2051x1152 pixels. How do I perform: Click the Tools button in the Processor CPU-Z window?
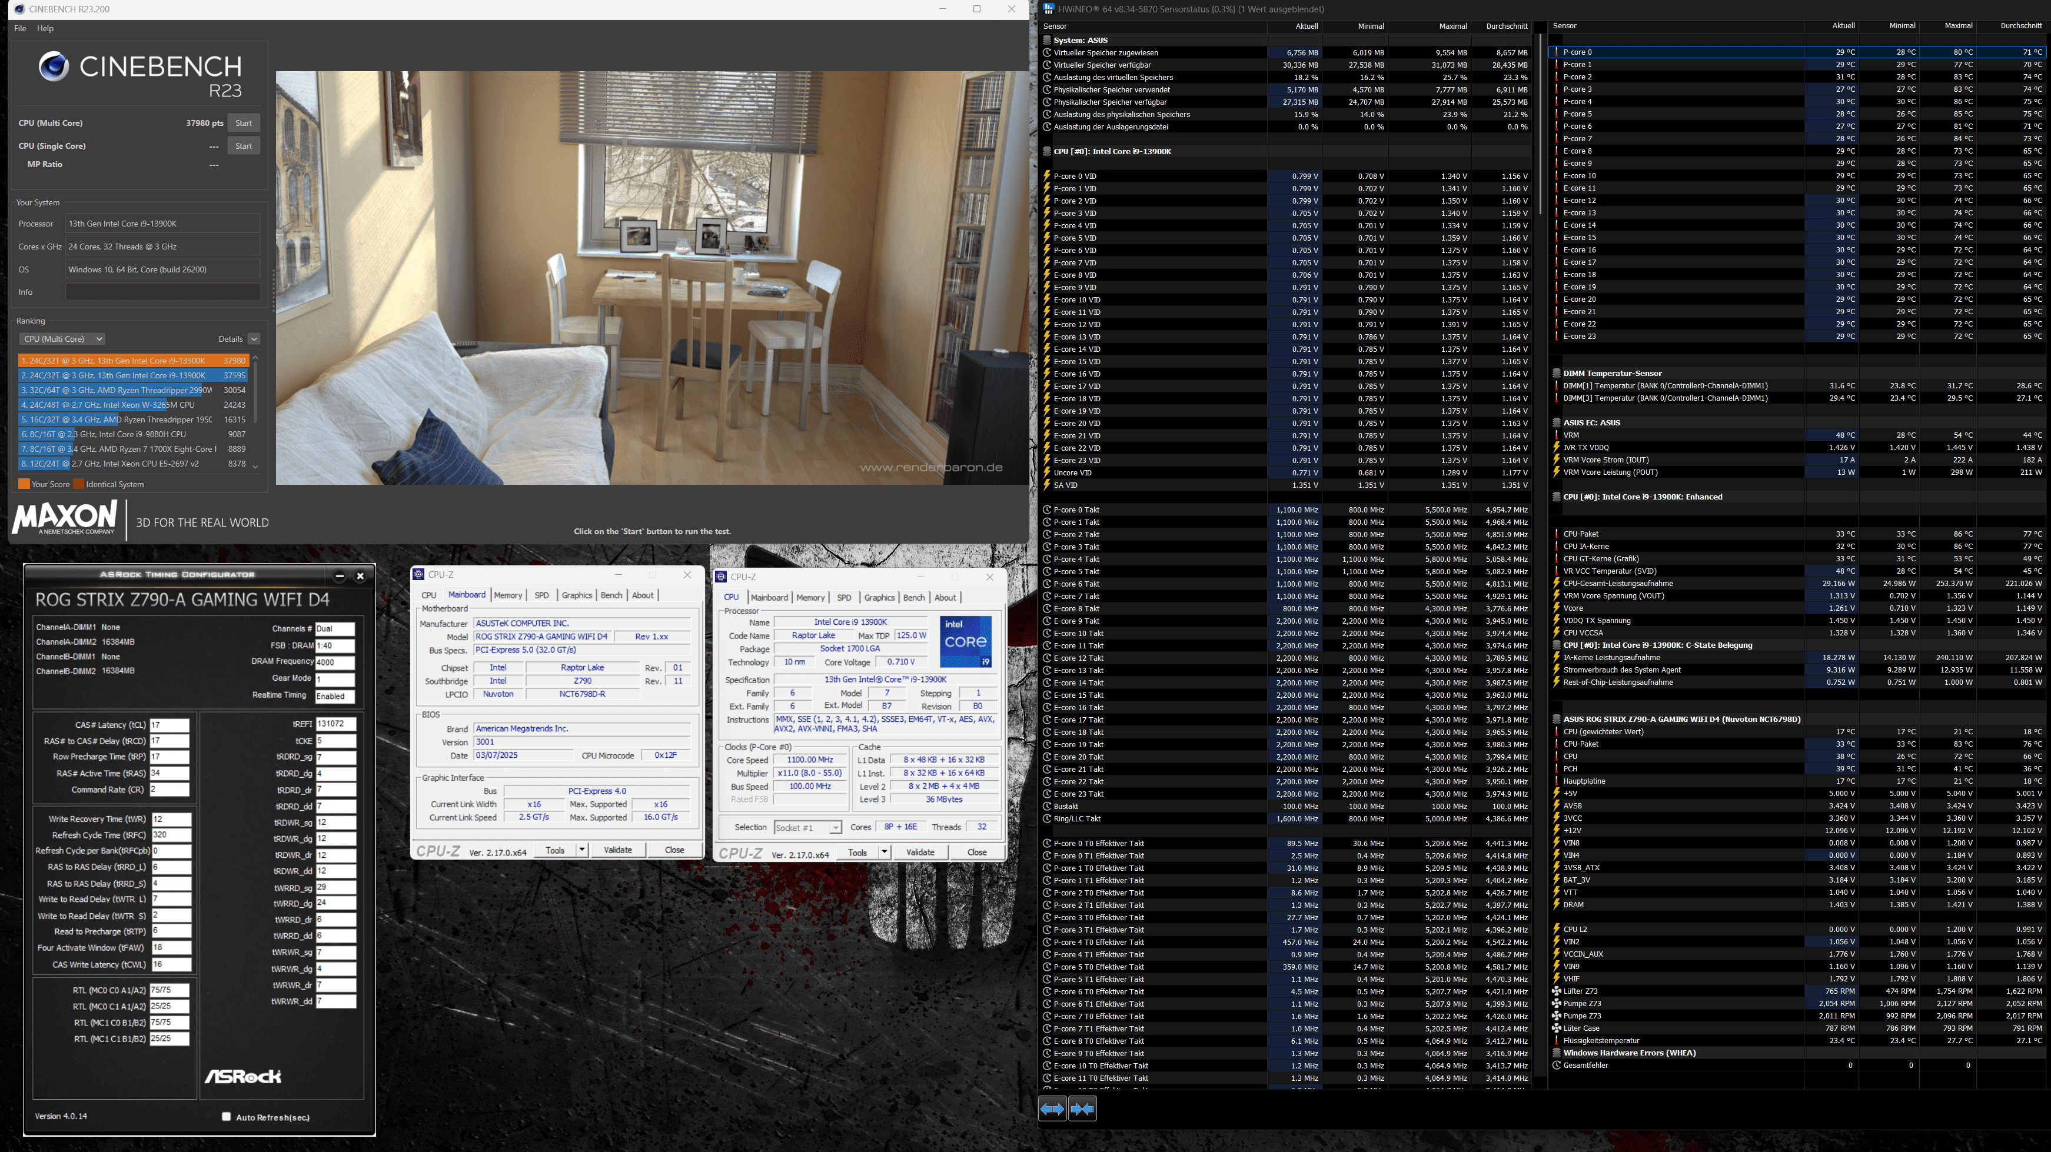pos(857,853)
